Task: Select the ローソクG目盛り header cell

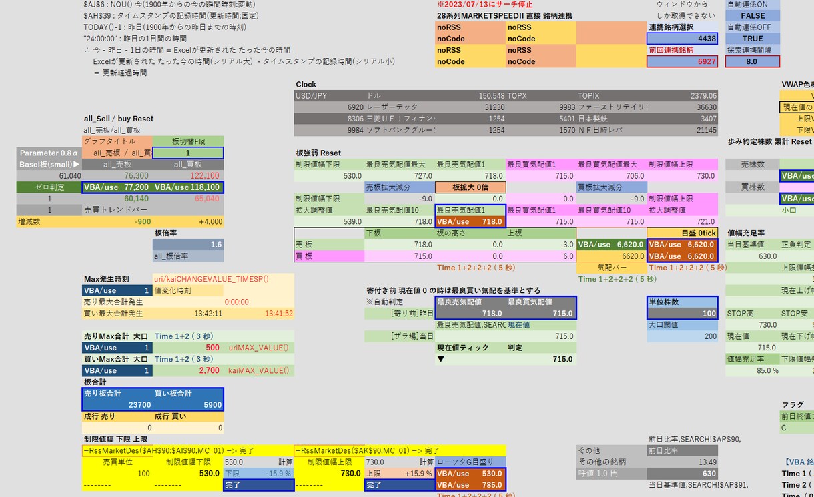Action: pos(470,462)
